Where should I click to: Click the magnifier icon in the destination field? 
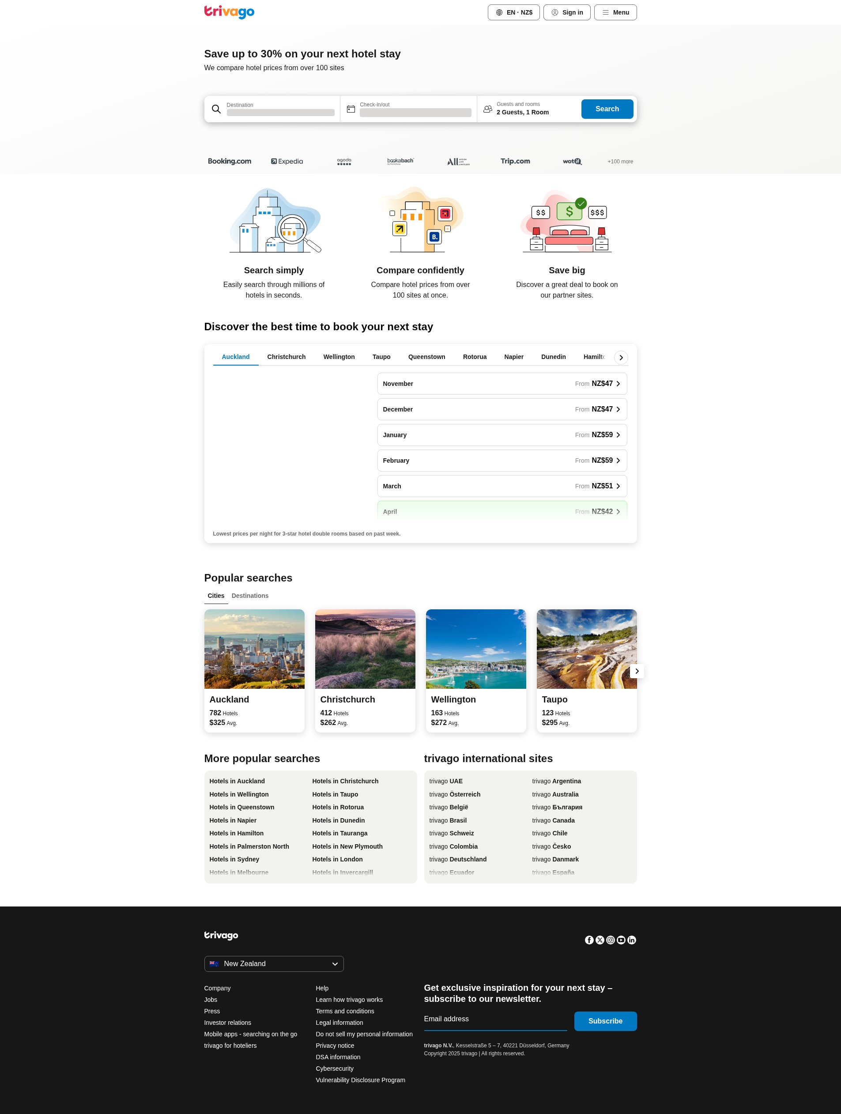click(x=216, y=109)
